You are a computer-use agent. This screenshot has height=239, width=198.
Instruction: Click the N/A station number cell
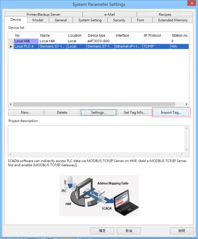point(179,46)
